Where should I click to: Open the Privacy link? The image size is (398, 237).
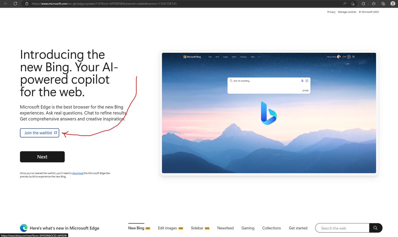[x=331, y=12]
